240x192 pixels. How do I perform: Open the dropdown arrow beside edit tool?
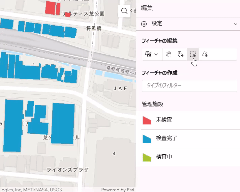pos(156,54)
